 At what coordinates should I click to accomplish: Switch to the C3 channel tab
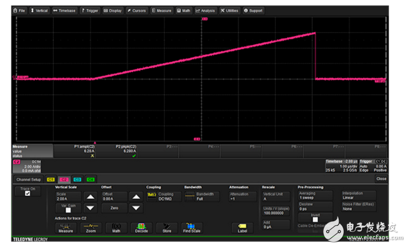pos(77,179)
